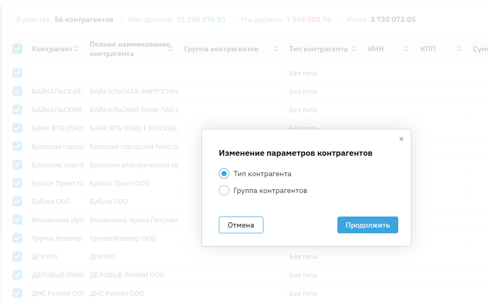Uncheck the Группа Новатор ООО row checkbox

pyautogui.click(x=17, y=238)
